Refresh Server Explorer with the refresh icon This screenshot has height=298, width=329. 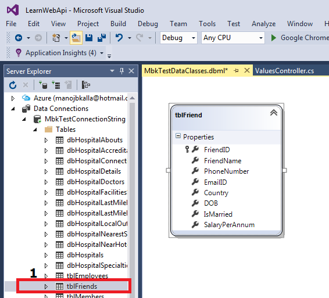pos(13,85)
